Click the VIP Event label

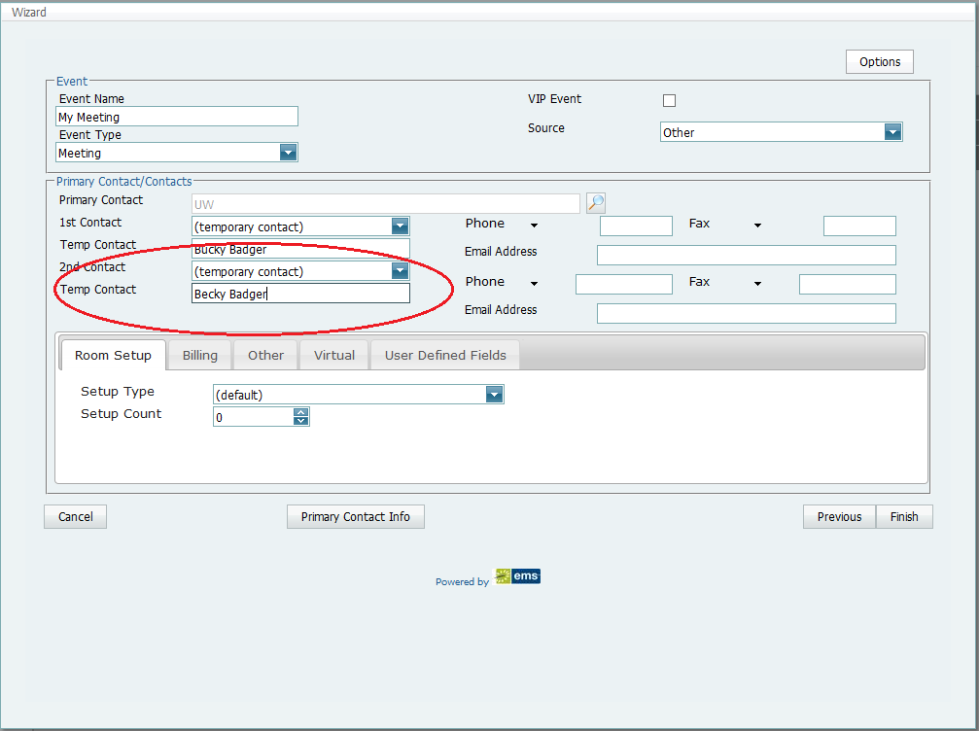(x=554, y=98)
